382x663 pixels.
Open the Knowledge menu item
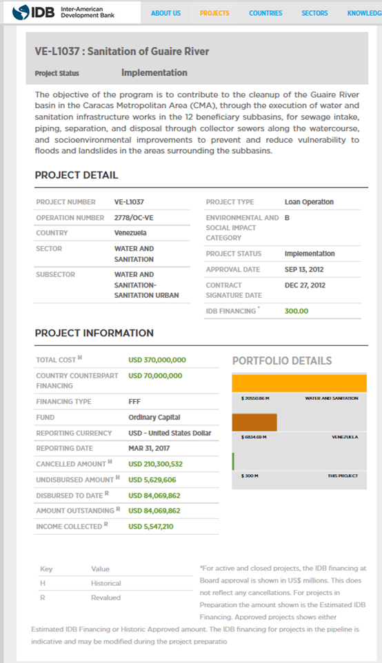(364, 13)
